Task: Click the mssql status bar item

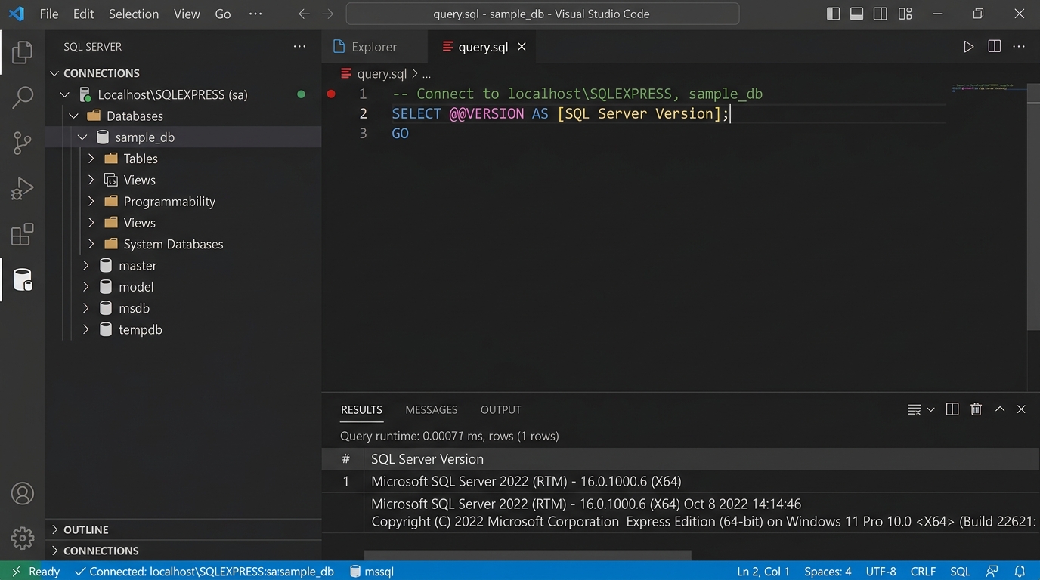Action: coord(372,572)
